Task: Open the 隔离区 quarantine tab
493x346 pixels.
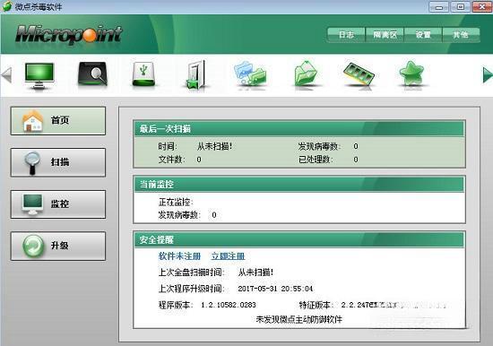Action: [385, 35]
